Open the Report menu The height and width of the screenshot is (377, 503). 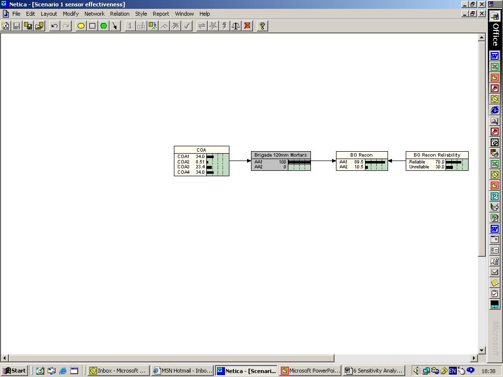point(161,14)
